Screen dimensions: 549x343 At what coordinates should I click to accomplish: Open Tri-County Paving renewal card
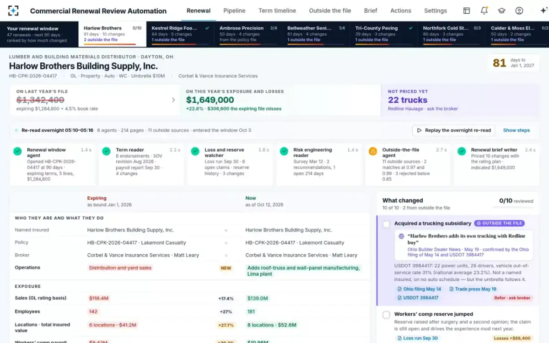tap(384, 34)
